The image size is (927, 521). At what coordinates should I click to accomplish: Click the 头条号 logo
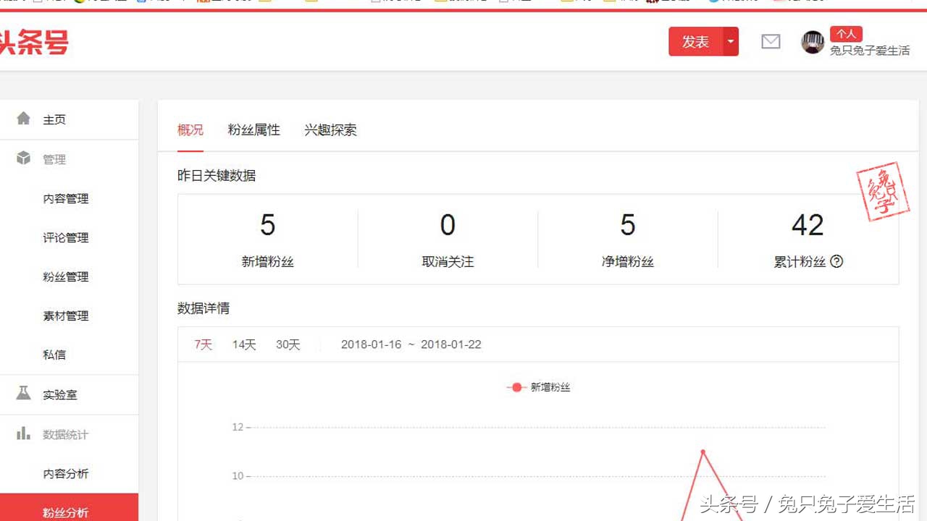pos(33,41)
